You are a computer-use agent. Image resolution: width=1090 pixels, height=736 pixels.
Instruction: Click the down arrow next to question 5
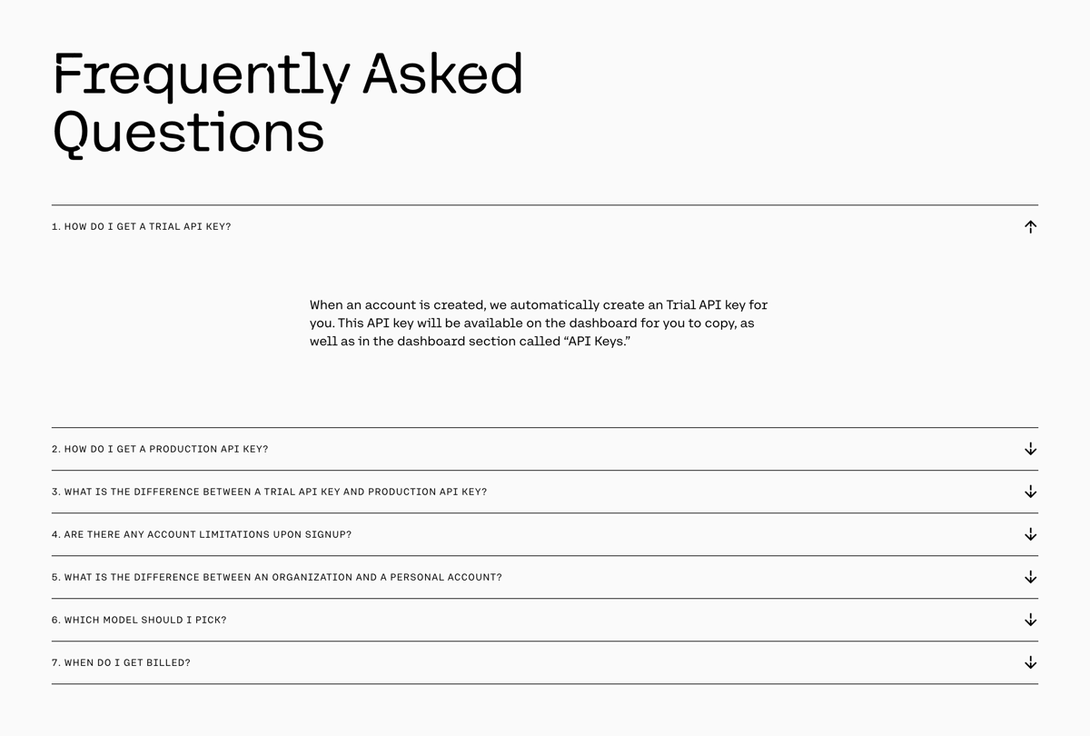(x=1030, y=577)
